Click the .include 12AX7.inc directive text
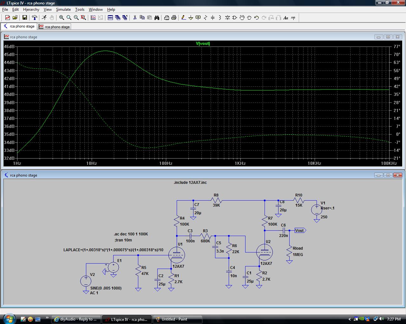406x324 pixels. (190, 183)
